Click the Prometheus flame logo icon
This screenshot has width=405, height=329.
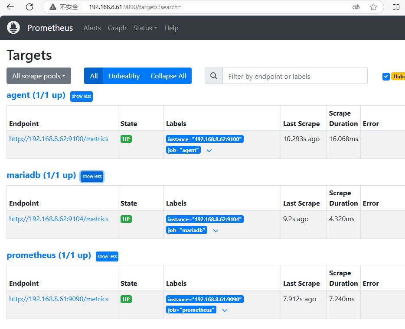(13, 28)
